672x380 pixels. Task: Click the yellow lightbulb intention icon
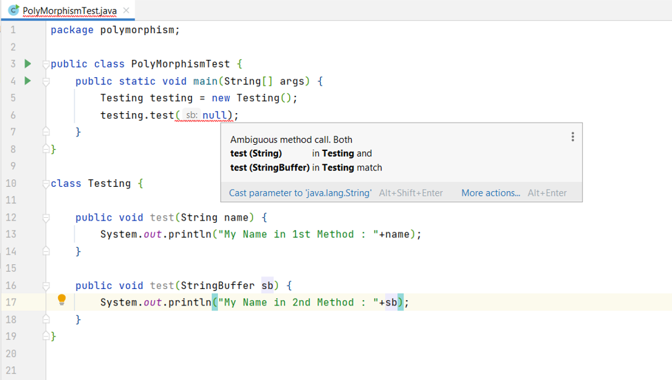coord(61,299)
